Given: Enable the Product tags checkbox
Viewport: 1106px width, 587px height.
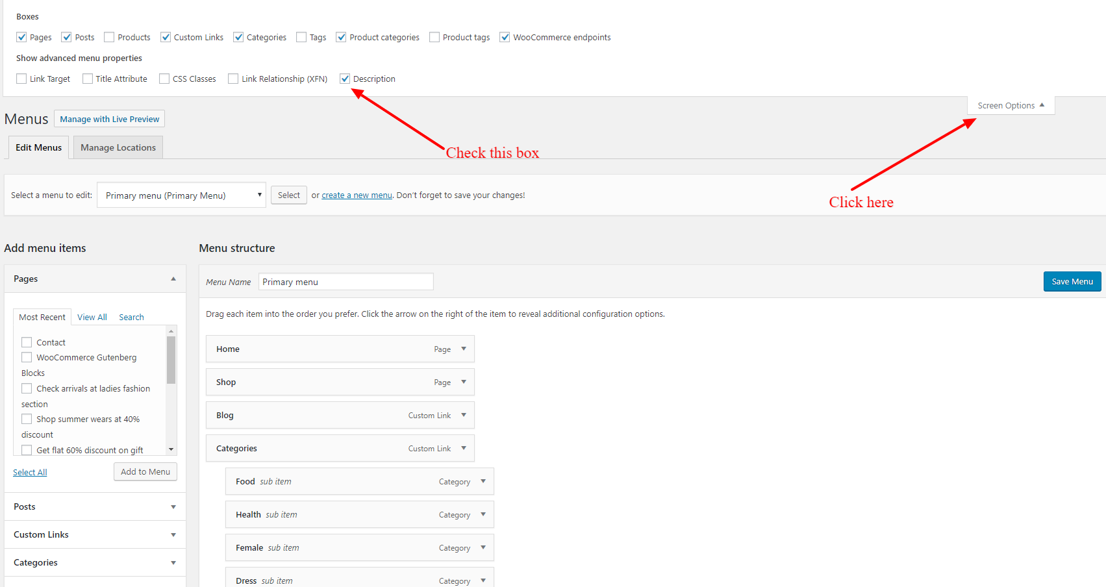Looking at the screenshot, I should [434, 37].
